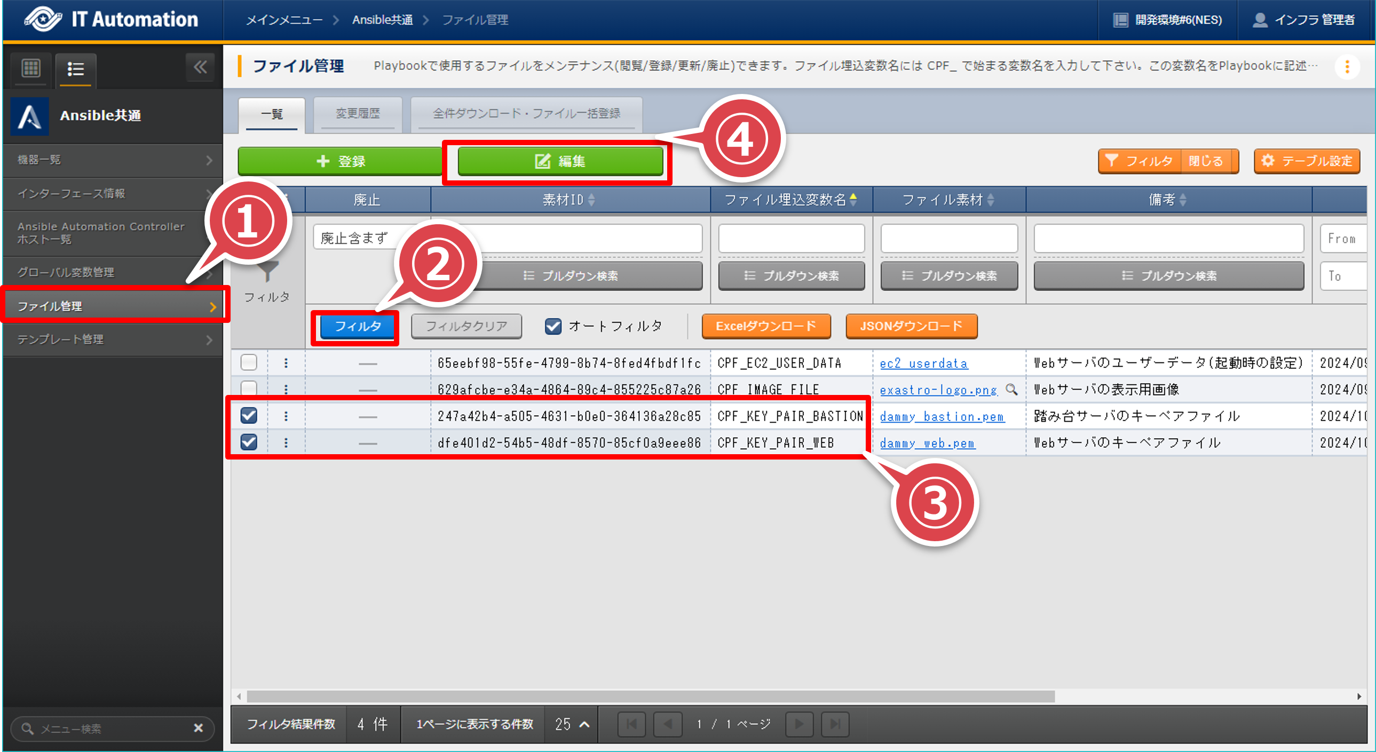The height and width of the screenshot is (752, 1376).
Task: Toggle the オートフィルタ checkbox
Action: click(x=553, y=326)
